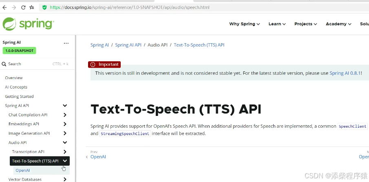Image resolution: width=369 pixels, height=182 pixels.
Task: Reload the page with the refresh icon
Action: point(23,7)
